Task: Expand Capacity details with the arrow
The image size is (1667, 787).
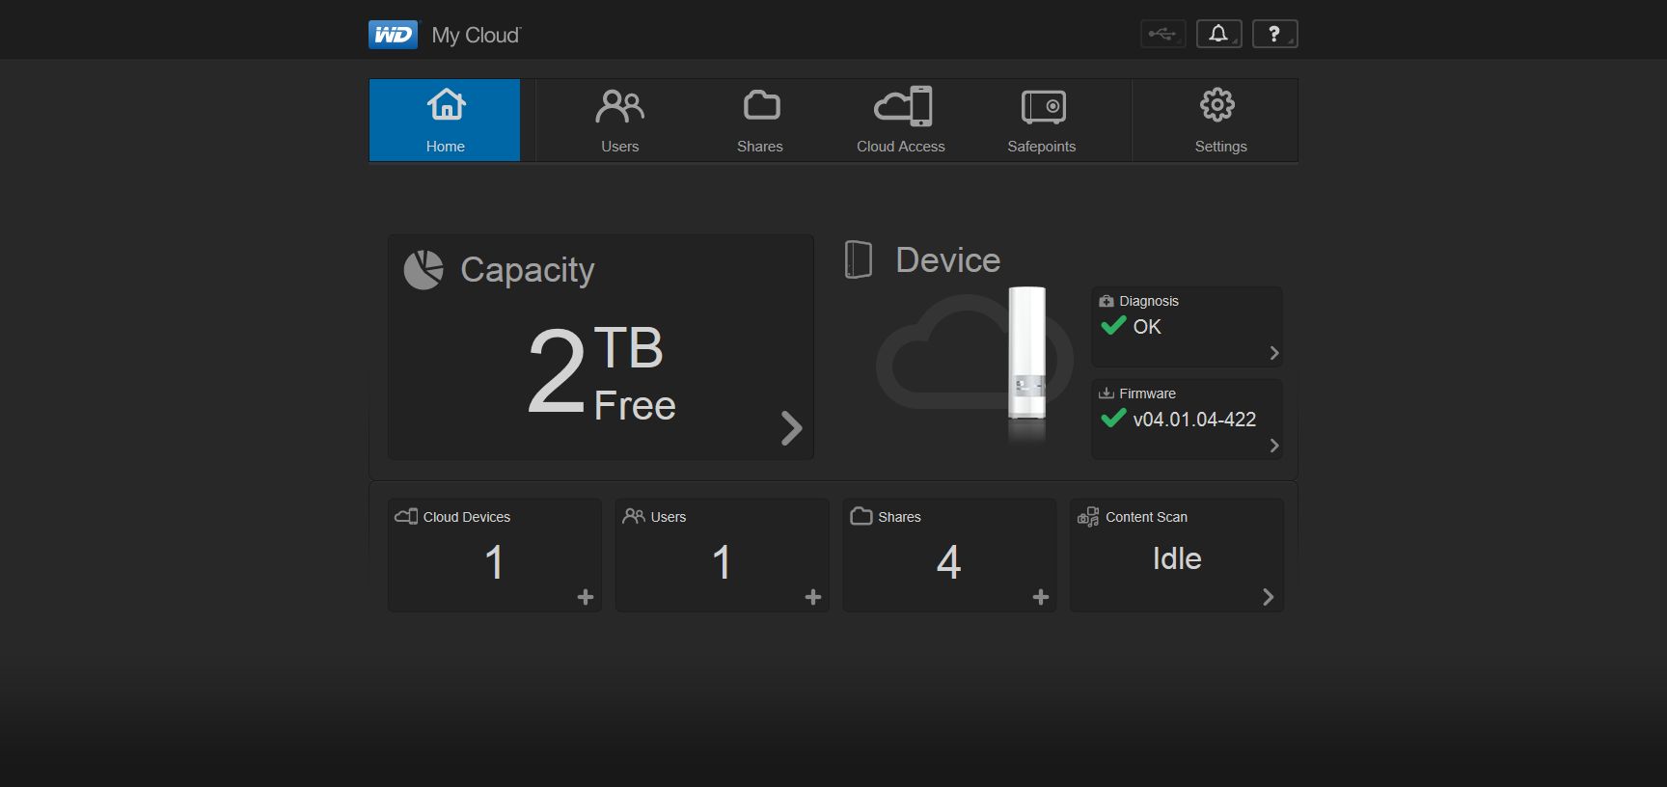Action: click(x=791, y=428)
